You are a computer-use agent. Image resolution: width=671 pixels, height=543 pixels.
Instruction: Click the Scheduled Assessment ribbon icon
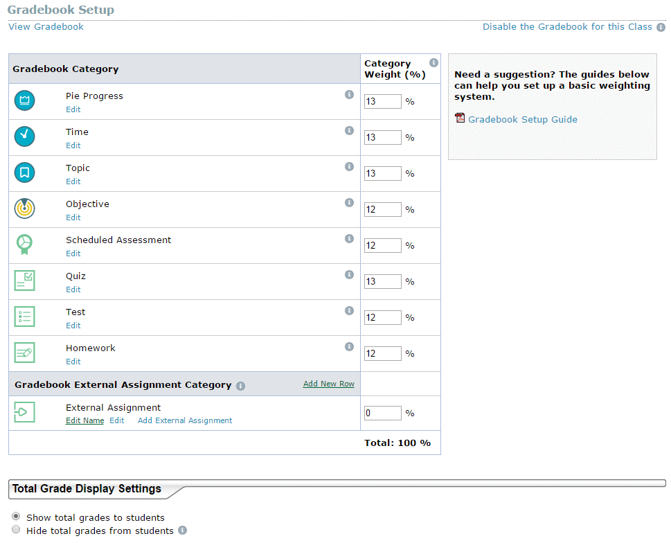(24, 244)
